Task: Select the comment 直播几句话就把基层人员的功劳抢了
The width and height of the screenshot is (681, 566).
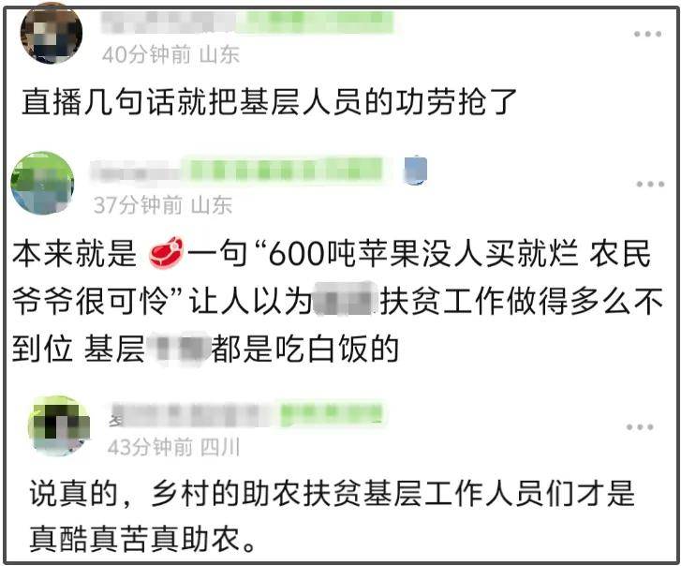Action: [269, 101]
